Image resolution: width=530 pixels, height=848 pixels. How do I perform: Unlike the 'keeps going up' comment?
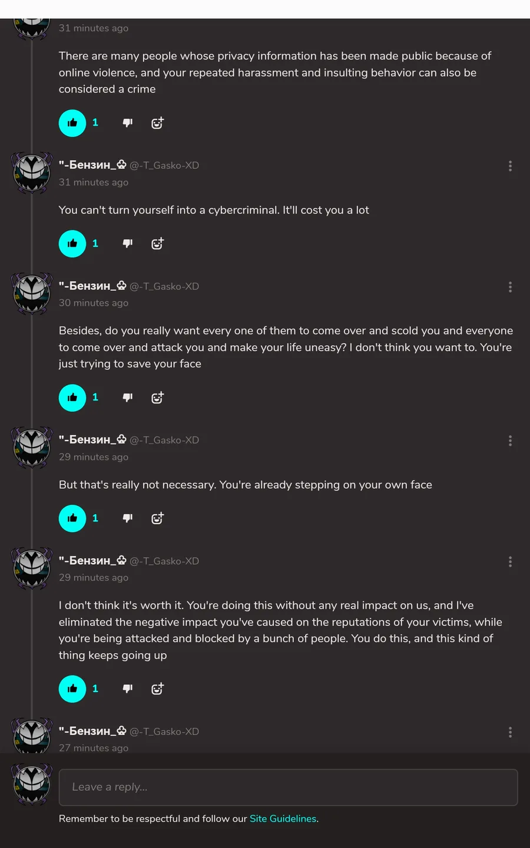coord(72,688)
